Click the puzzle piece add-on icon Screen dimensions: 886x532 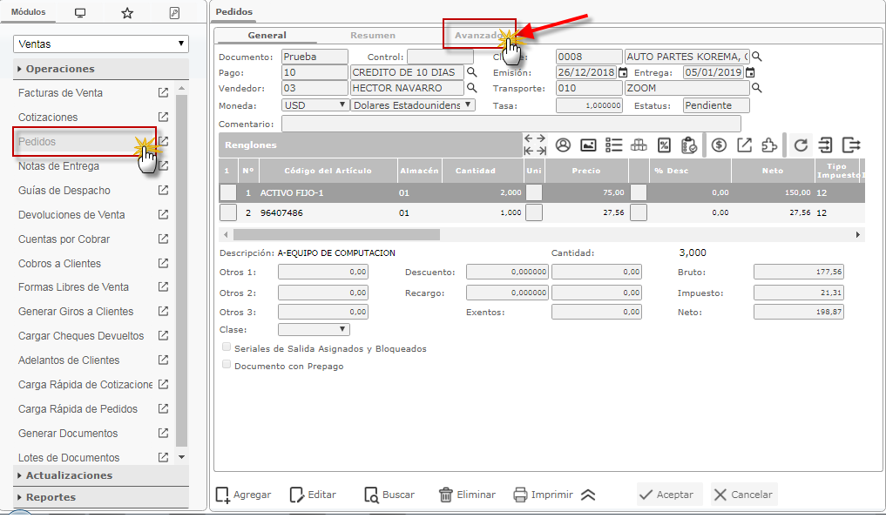click(x=769, y=145)
